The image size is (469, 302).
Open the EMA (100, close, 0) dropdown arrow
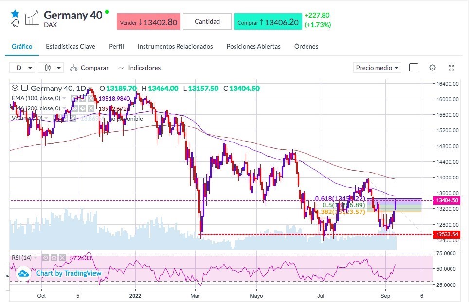pyautogui.click(x=64, y=98)
